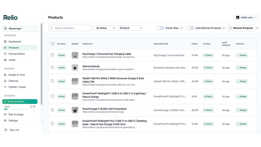Image resolution: width=261 pixels, height=147 pixels.
Task: Open Design & Tone page
Action: pos(20,75)
